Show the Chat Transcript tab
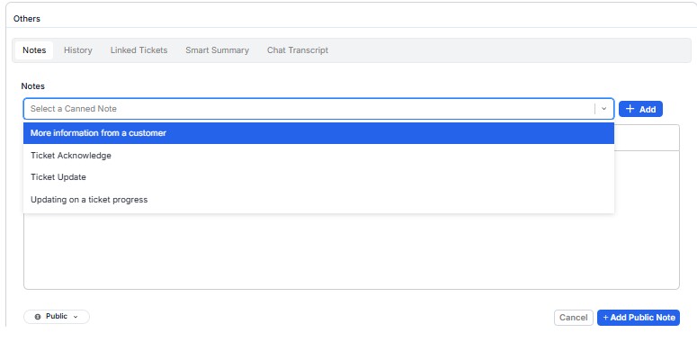697x342 pixels. tap(298, 50)
